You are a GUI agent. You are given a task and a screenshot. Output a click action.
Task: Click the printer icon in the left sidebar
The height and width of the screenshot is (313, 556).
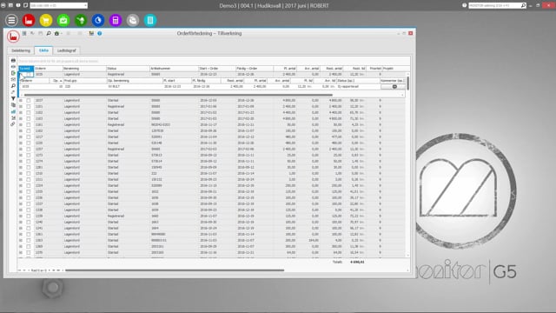click(13, 60)
